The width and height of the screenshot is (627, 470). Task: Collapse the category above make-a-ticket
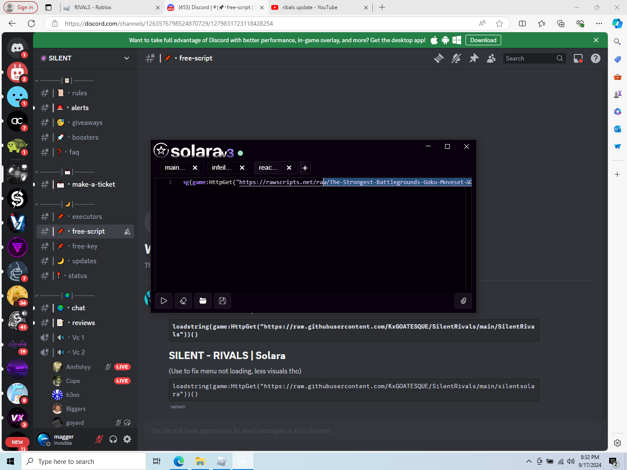(x=65, y=172)
